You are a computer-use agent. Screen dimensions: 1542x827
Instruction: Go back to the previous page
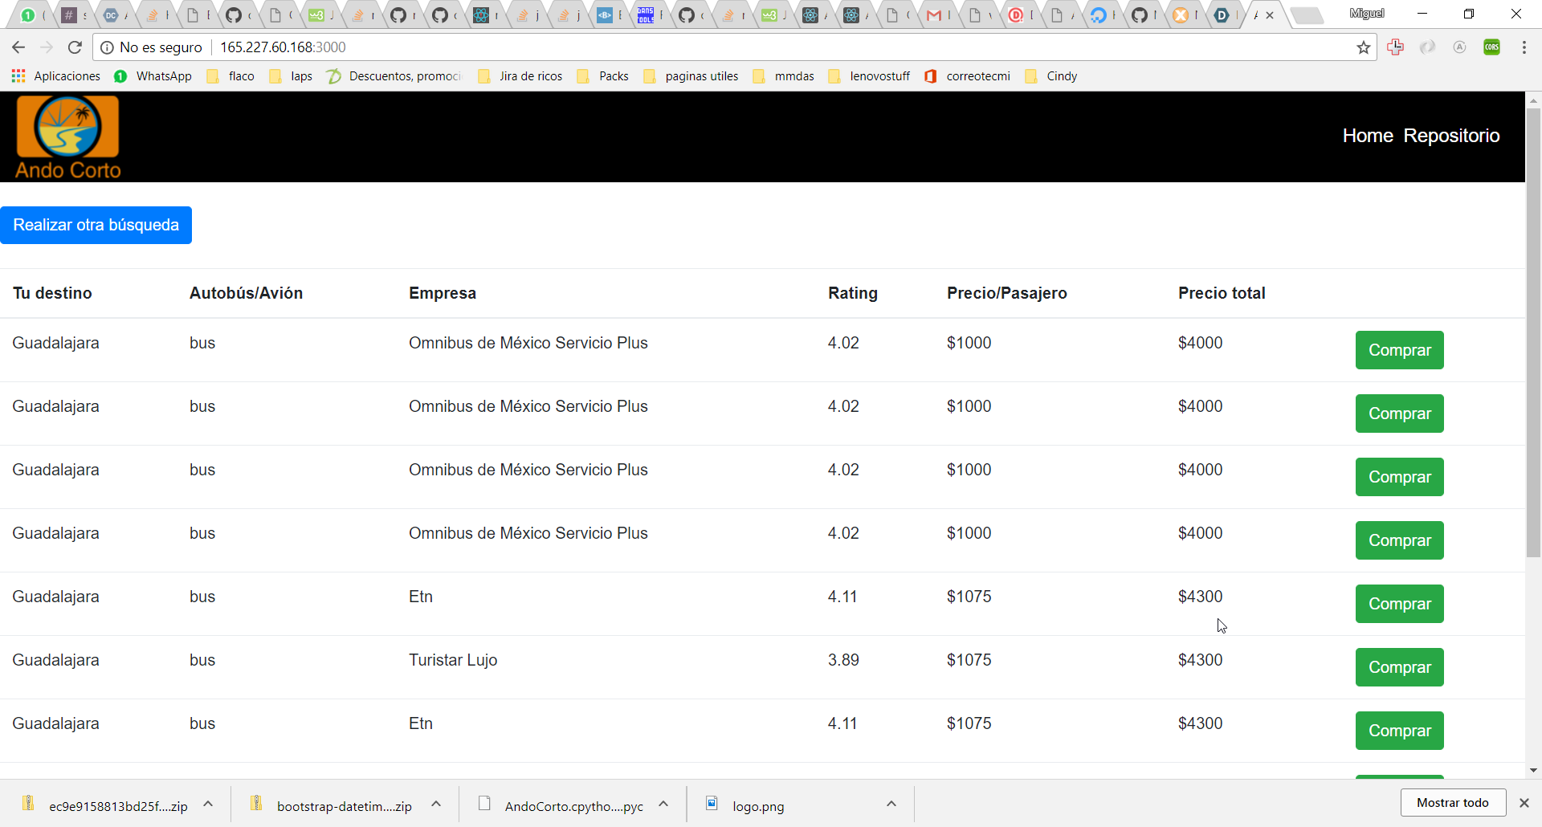coord(18,47)
